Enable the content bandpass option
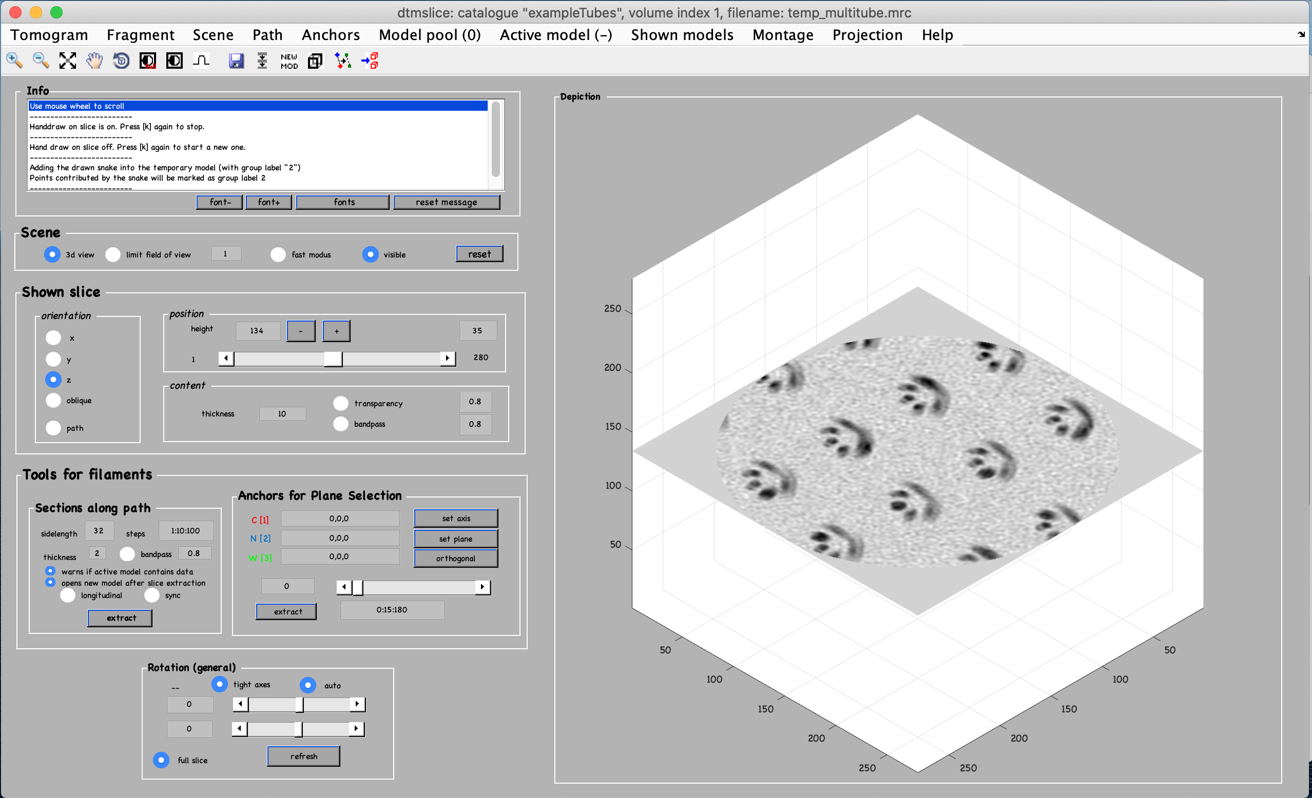 341,424
